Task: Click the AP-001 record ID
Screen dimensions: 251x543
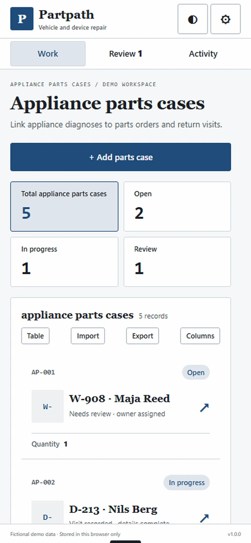Action: pyautogui.click(x=43, y=372)
